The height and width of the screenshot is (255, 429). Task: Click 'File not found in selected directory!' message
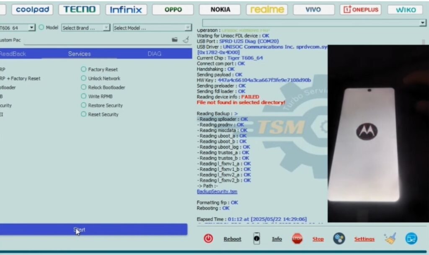241,103
